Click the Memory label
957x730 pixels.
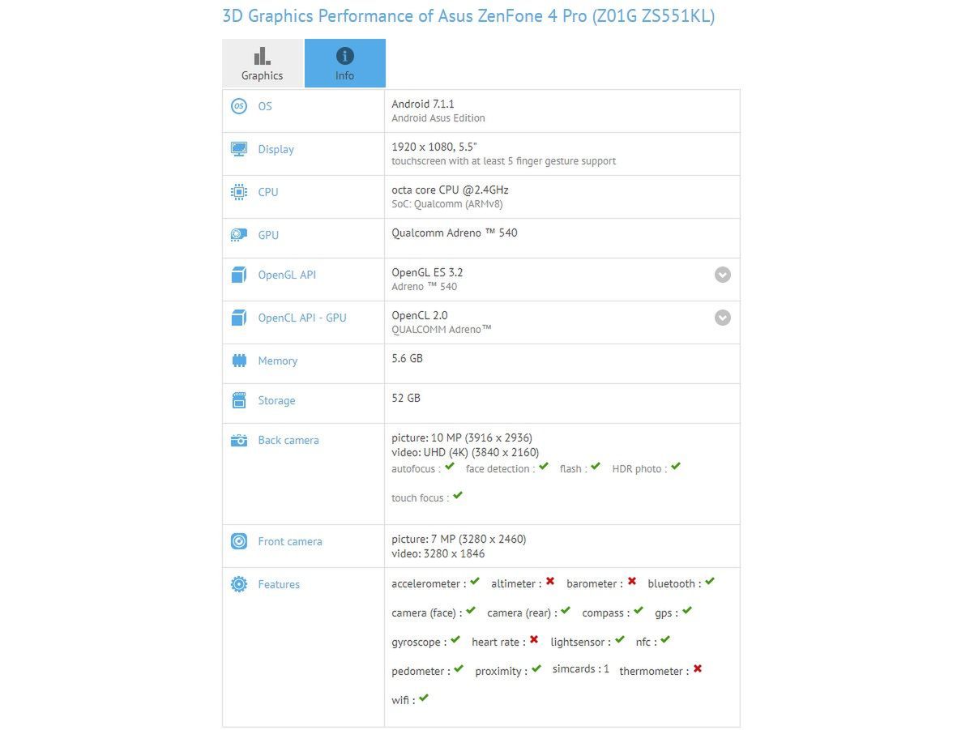pos(278,361)
